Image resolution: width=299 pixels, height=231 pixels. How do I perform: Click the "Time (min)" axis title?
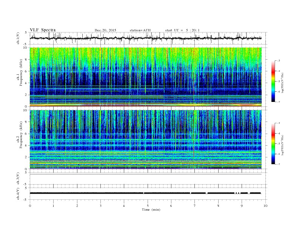click(151, 209)
